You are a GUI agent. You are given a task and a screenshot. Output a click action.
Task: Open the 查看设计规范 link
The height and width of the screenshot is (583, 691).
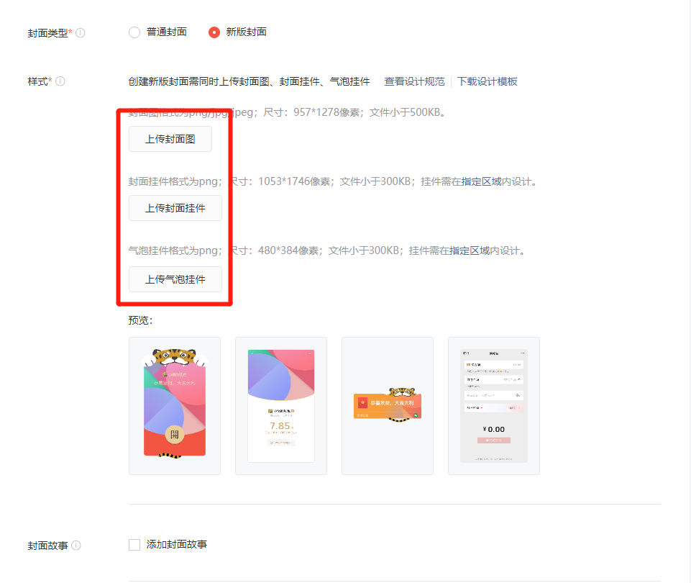415,81
